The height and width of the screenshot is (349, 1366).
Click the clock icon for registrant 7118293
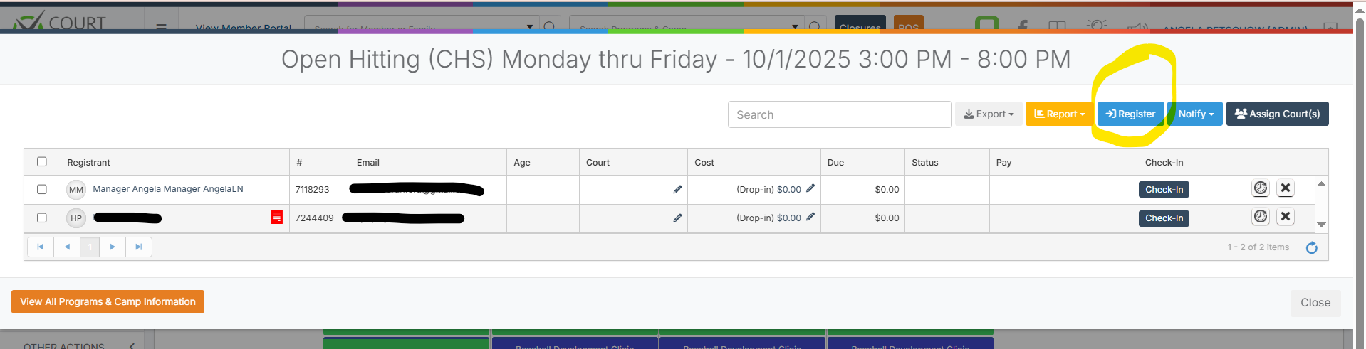coord(1260,188)
